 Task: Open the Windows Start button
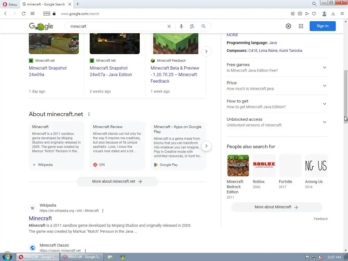coord(7,257)
